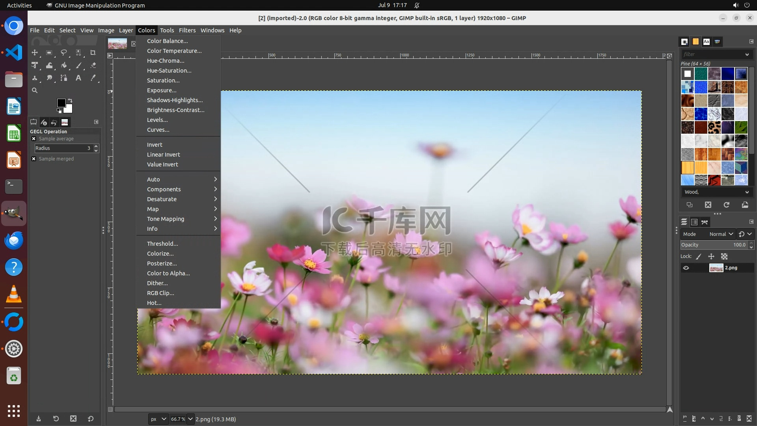
Task: Open the Filters menu
Action: (x=187, y=30)
